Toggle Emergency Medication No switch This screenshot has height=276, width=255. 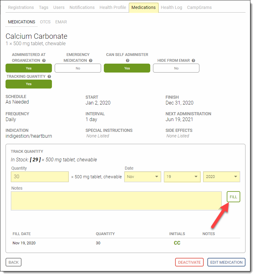[x=78, y=68]
